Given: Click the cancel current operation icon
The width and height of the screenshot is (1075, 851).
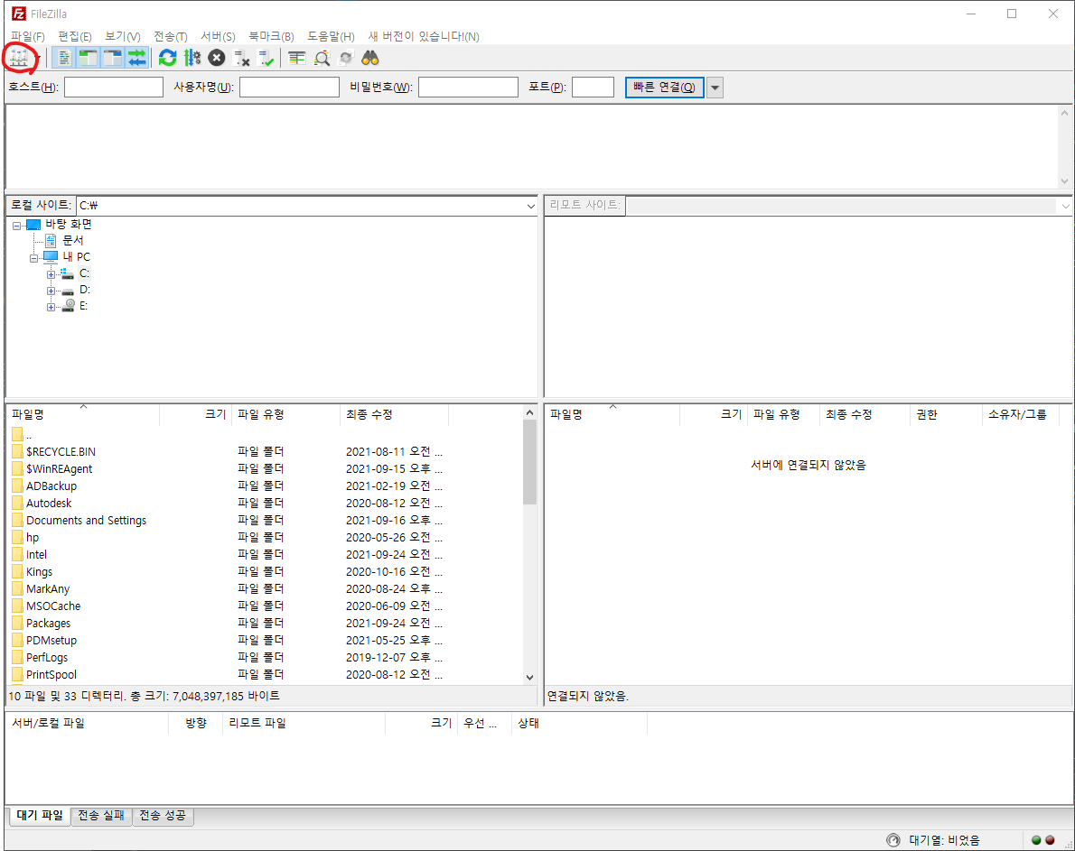Looking at the screenshot, I should (x=217, y=58).
